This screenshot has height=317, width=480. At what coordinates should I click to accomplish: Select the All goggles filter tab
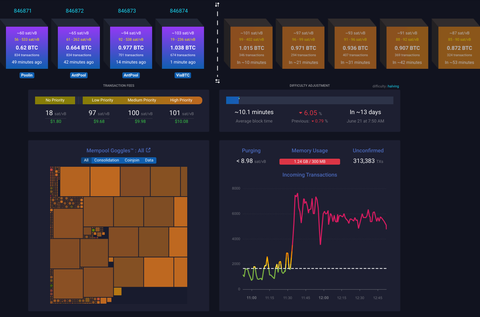86,160
